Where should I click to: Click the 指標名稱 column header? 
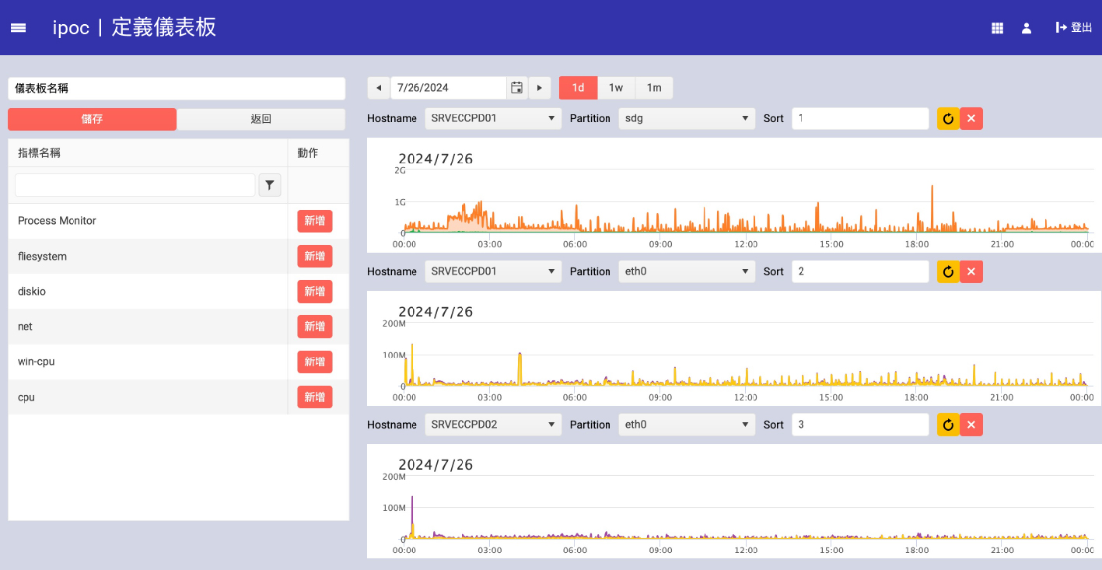(x=148, y=153)
